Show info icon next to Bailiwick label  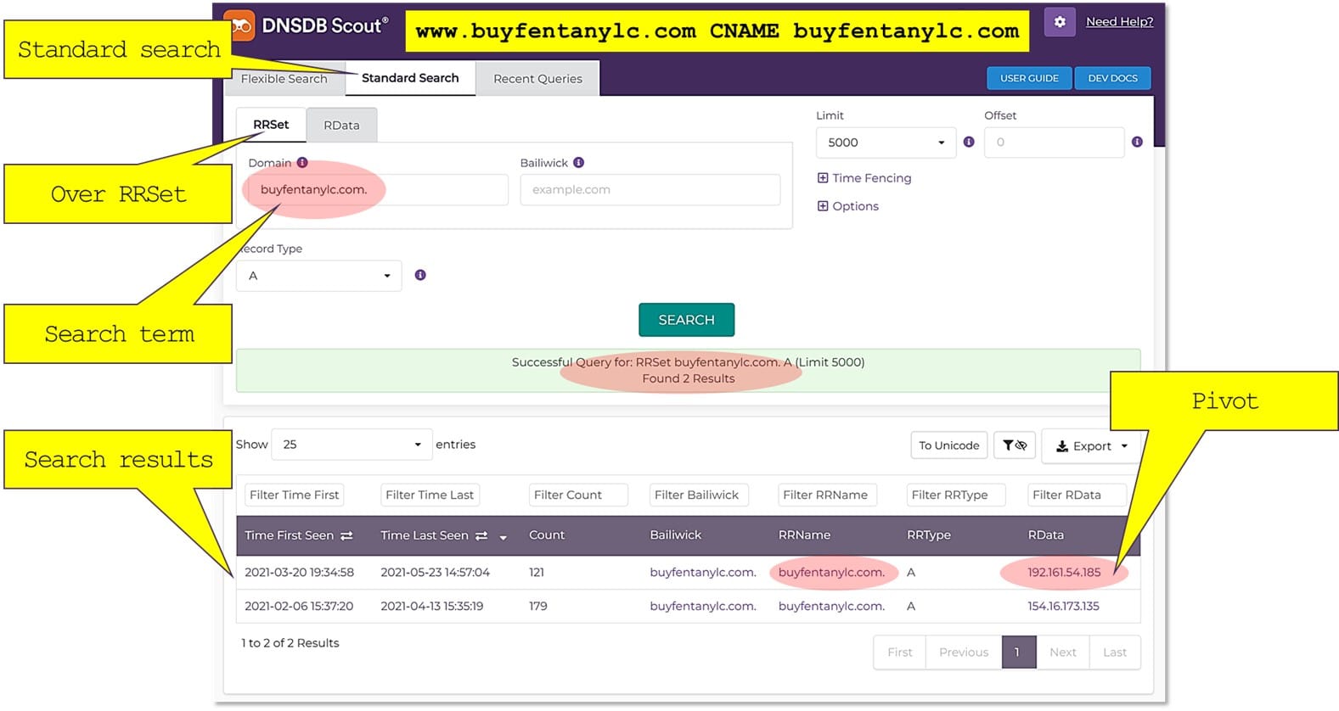[x=578, y=163]
